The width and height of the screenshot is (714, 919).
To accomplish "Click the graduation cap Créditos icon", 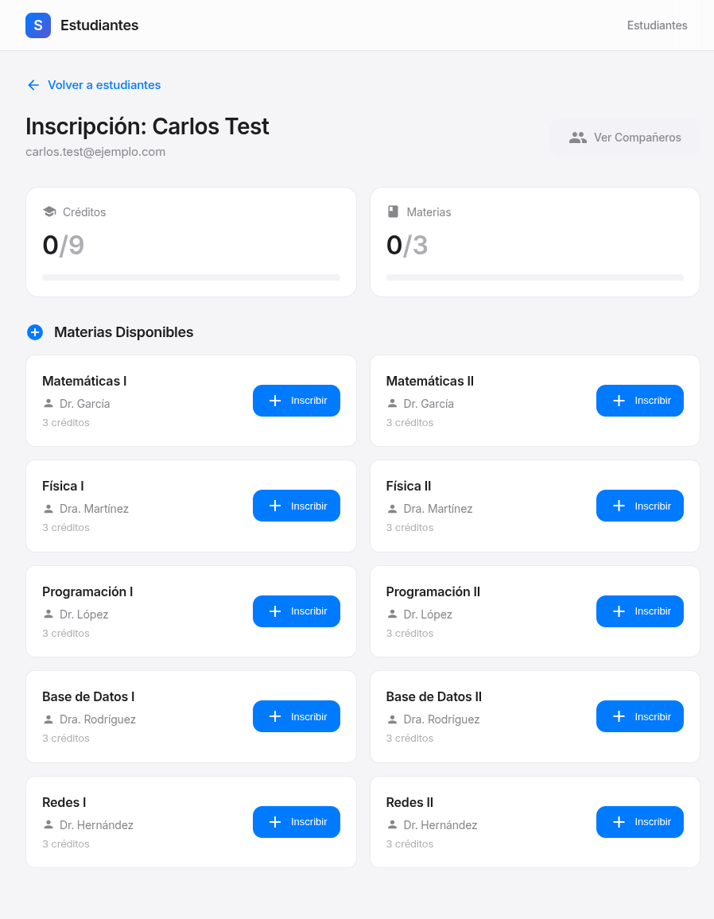I will (49, 212).
